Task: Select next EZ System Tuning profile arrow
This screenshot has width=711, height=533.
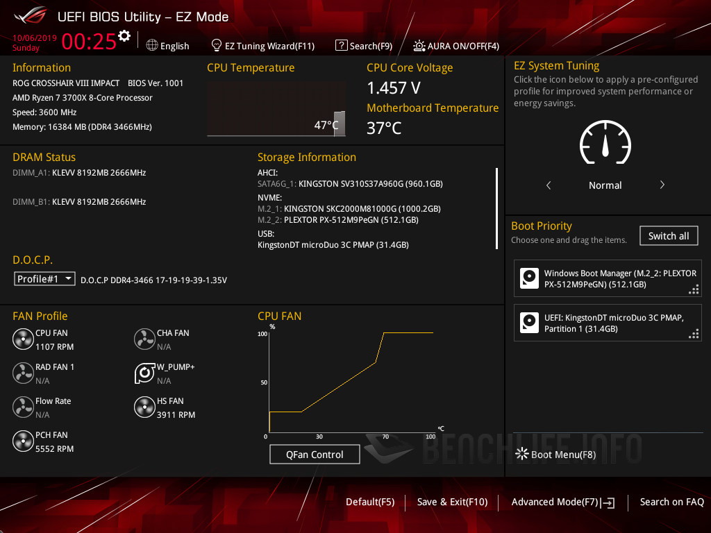Action: [662, 185]
